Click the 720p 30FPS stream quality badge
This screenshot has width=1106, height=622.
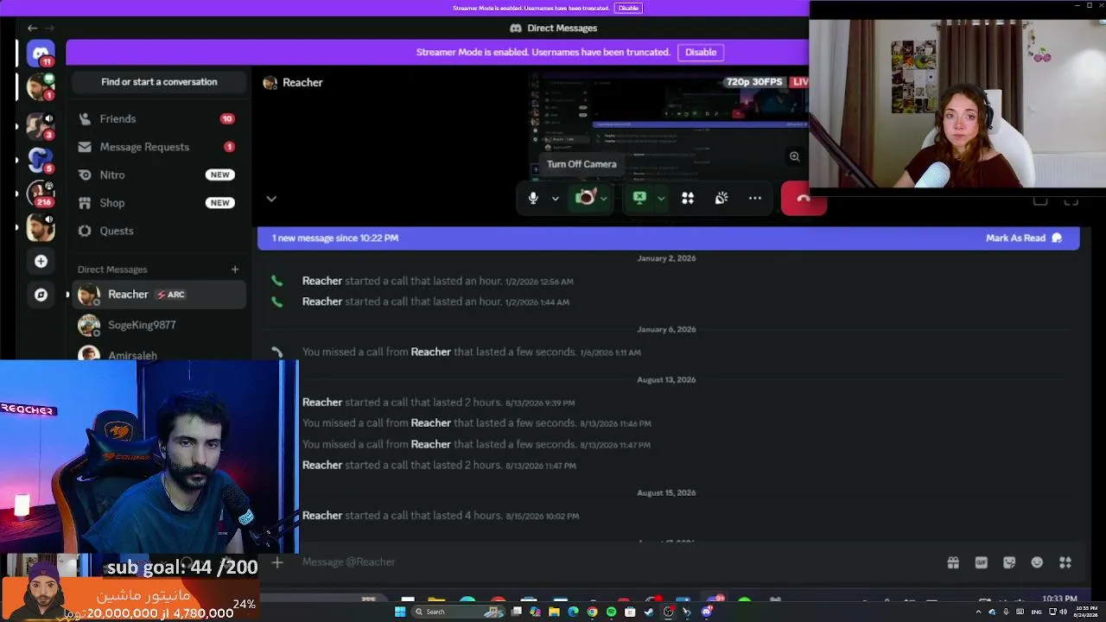point(754,82)
